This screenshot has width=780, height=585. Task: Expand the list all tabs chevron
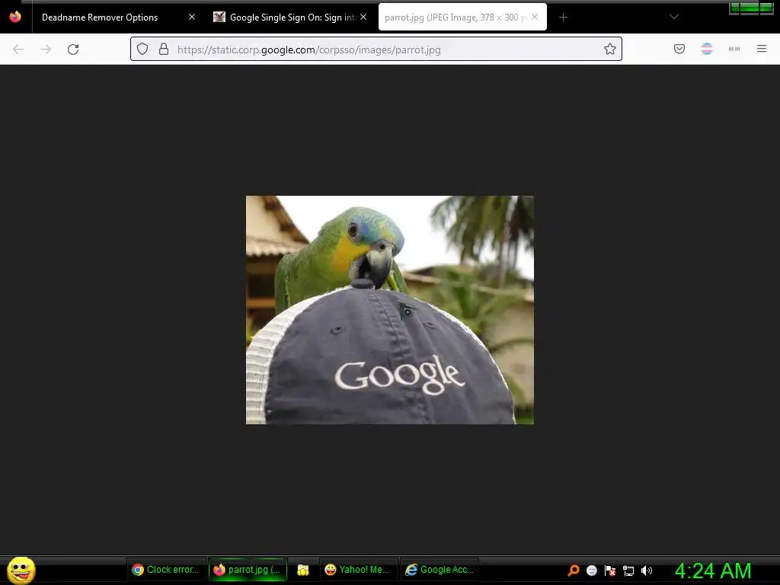coord(674,17)
